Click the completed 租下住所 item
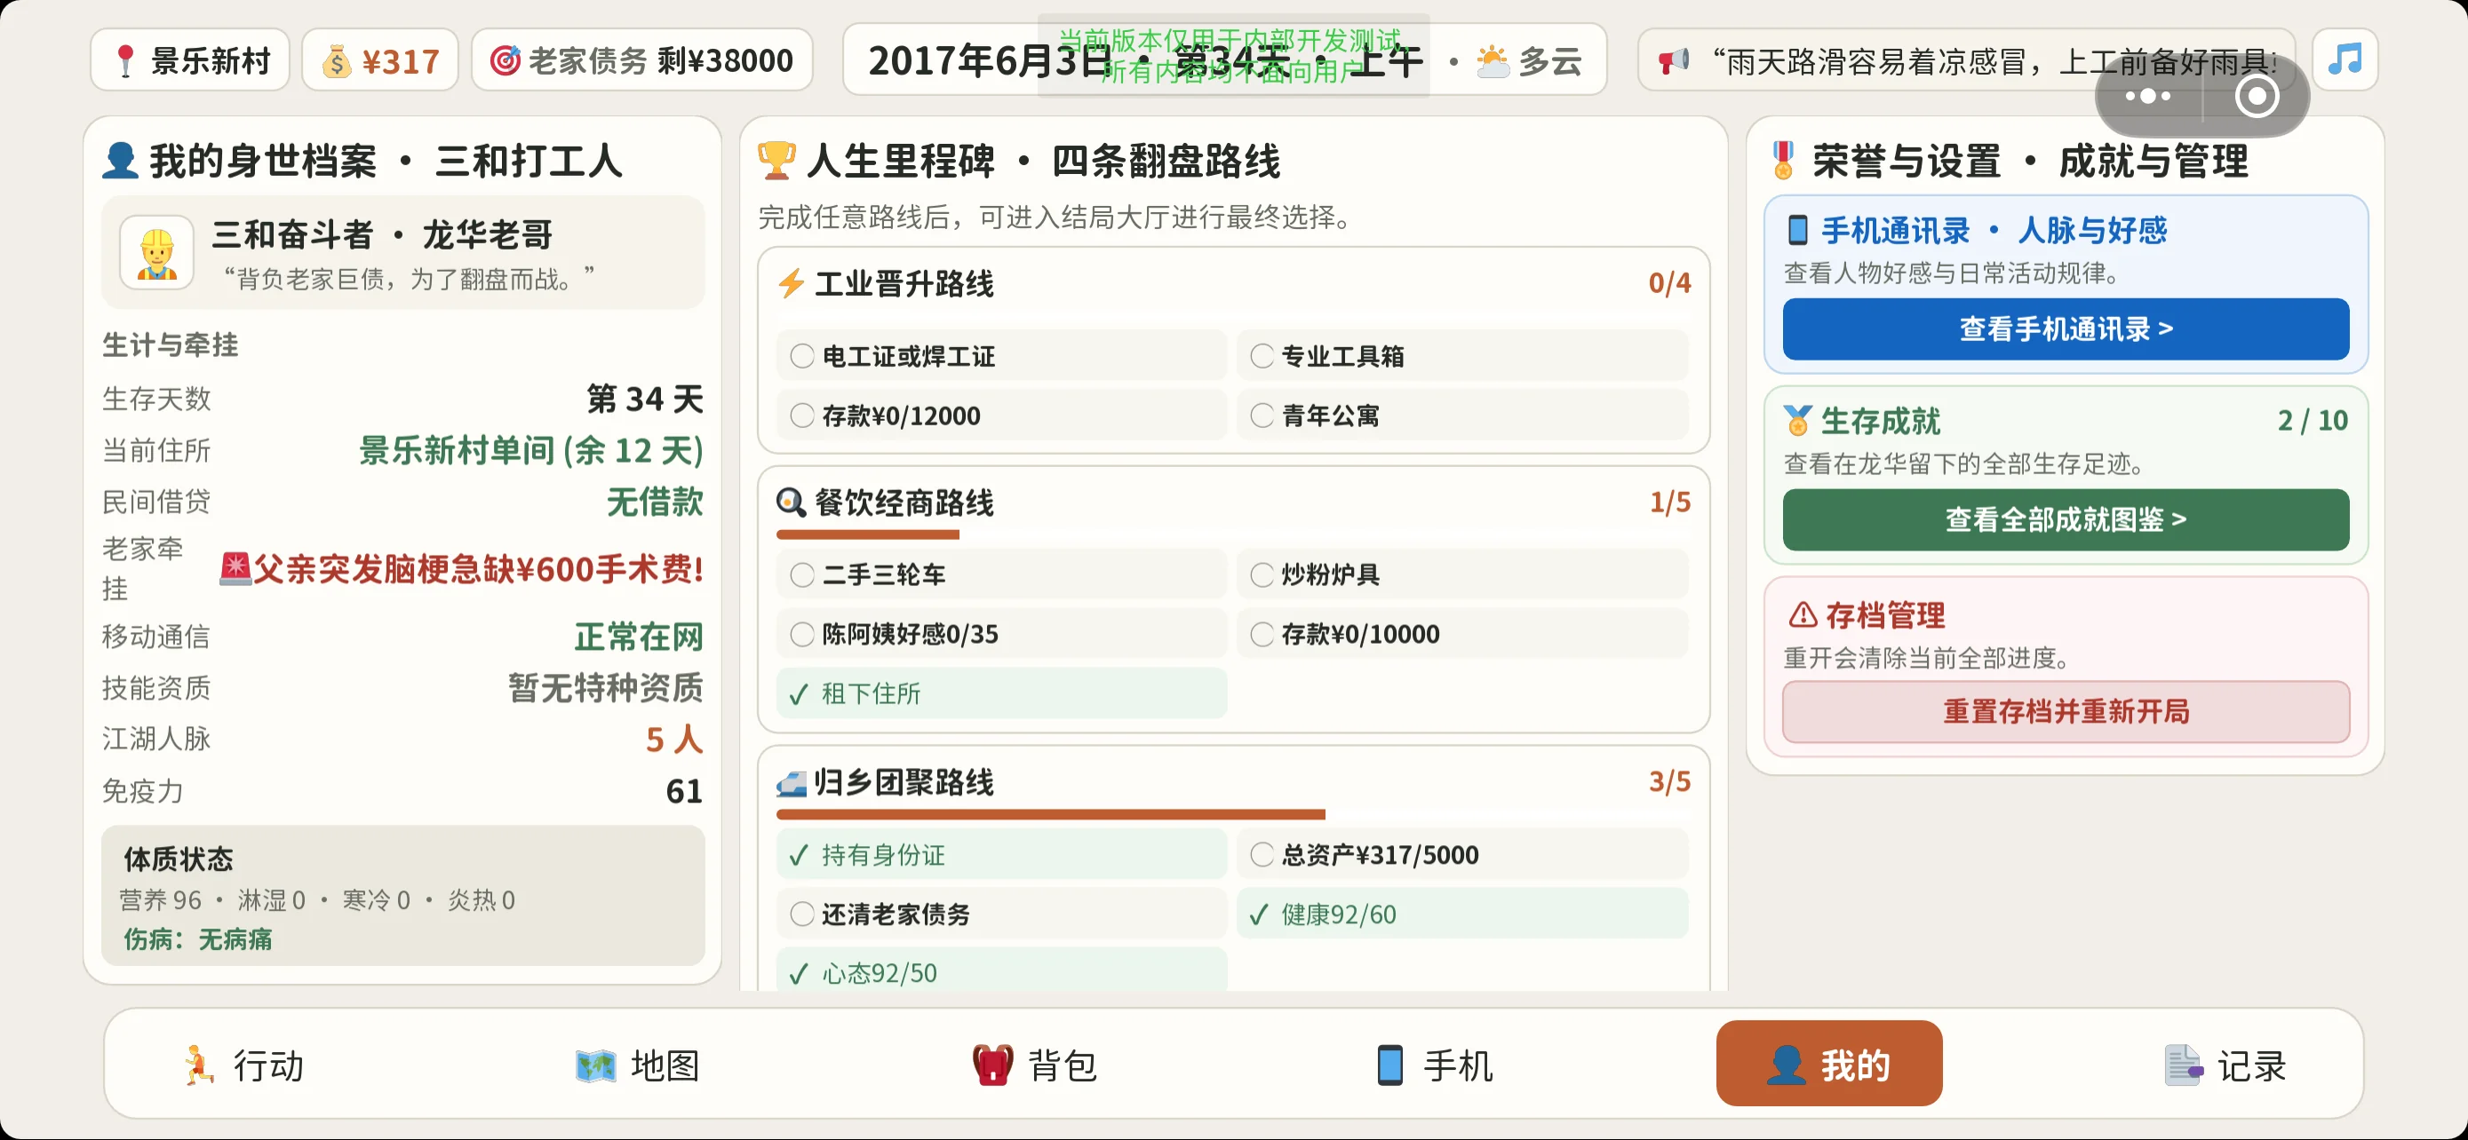 [x=1001, y=693]
